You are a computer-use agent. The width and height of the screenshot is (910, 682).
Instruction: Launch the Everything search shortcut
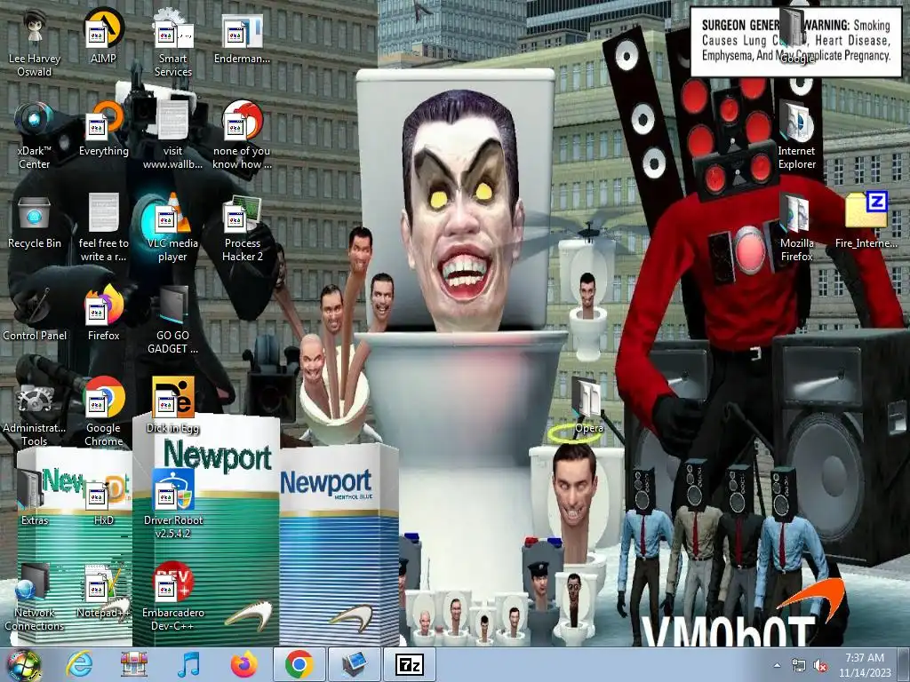pos(103,130)
